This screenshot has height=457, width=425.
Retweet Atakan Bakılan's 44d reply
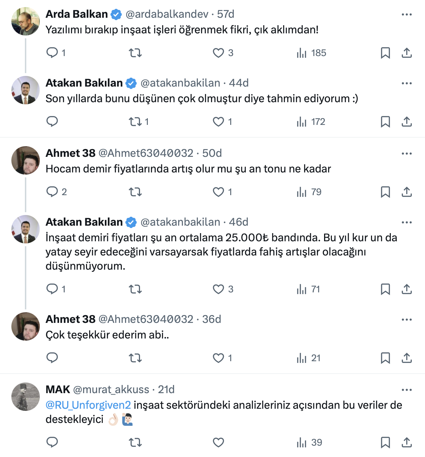pyautogui.click(x=135, y=122)
